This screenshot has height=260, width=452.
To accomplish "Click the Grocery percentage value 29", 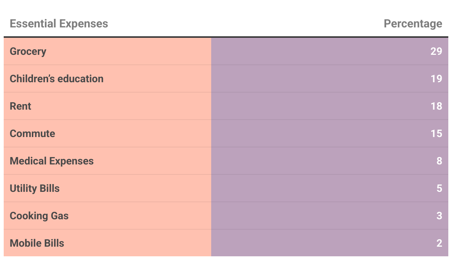I will click(x=436, y=51).
